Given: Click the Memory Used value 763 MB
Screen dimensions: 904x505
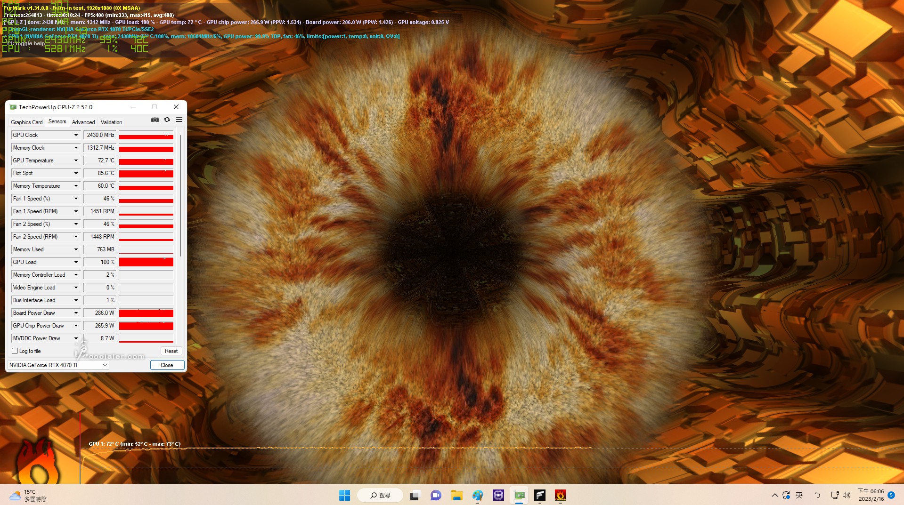Looking at the screenshot, I should click(x=100, y=249).
